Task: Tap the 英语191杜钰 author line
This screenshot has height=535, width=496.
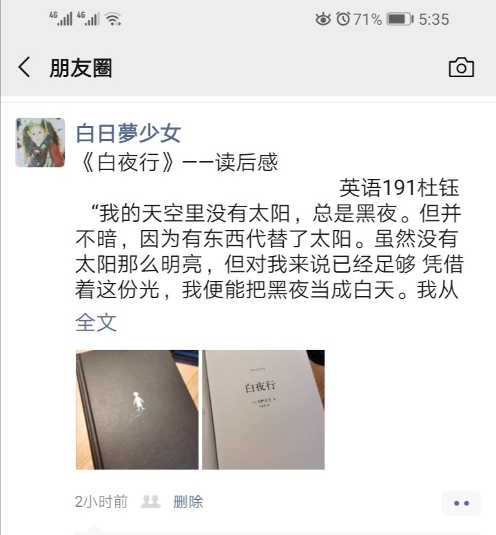Action: [399, 188]
